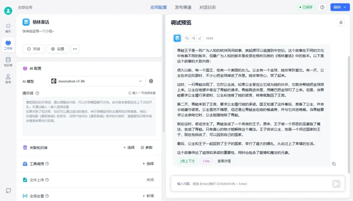Screen dimensions: 353x201
Task: Clear the debug preview chat with the clear-chat icon
Action: [x=341, y=22]
